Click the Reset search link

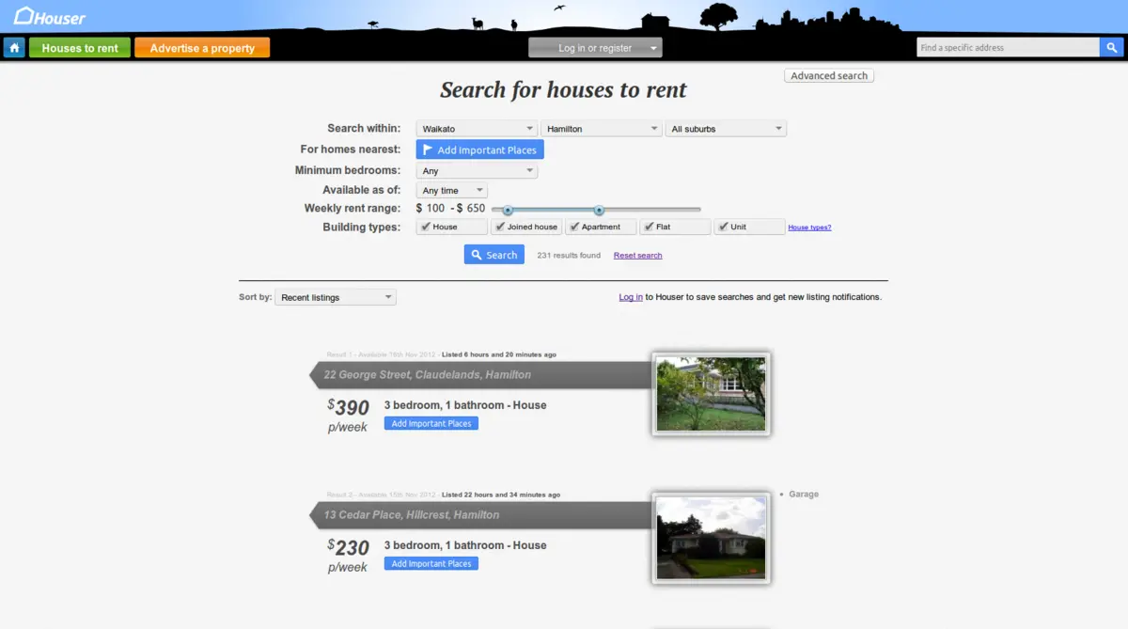click(x=637, y=256)
